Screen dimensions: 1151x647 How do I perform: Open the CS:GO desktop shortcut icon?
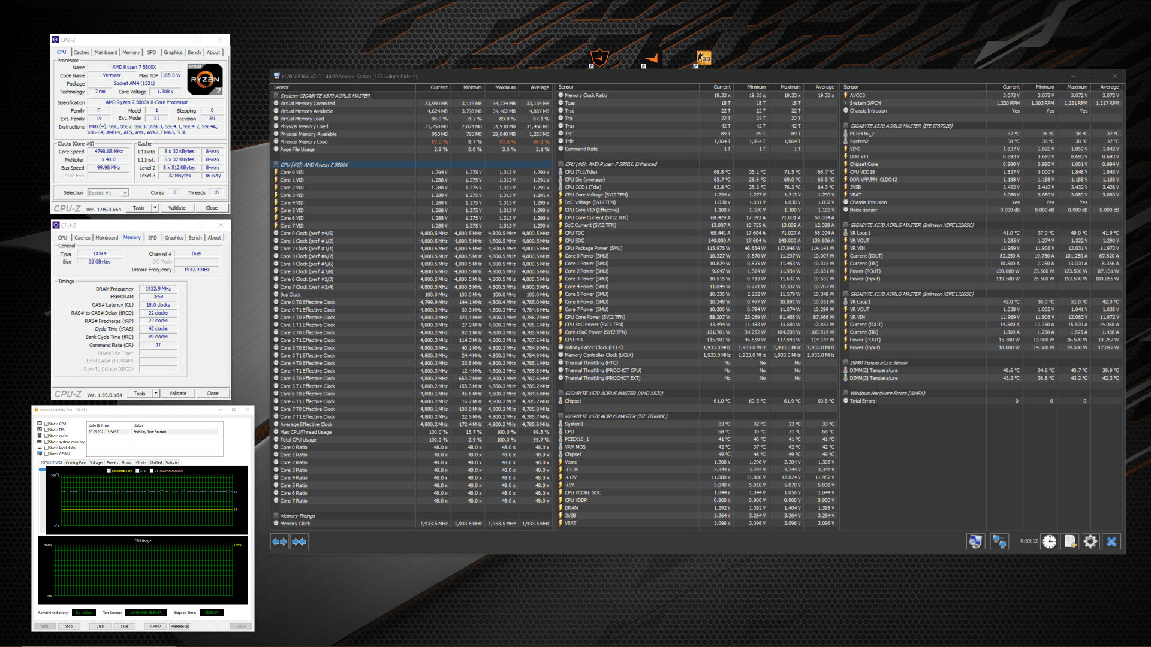[x=703, y=59]
